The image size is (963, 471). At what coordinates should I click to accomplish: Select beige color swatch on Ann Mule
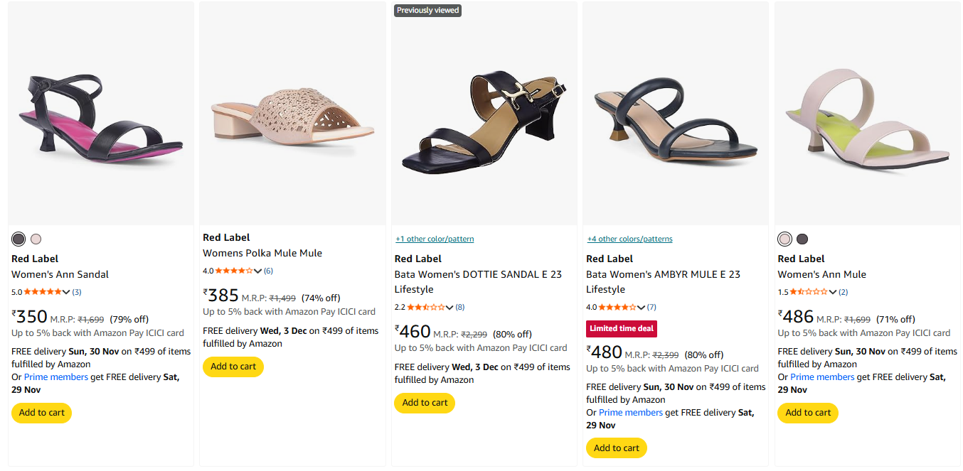(784, 239)
